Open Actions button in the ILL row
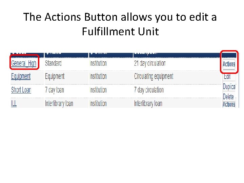 click(229, 104)
